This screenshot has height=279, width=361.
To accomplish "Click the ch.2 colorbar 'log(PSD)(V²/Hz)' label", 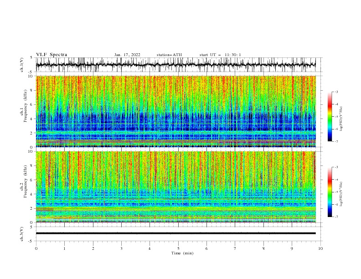I will point(341,194).
